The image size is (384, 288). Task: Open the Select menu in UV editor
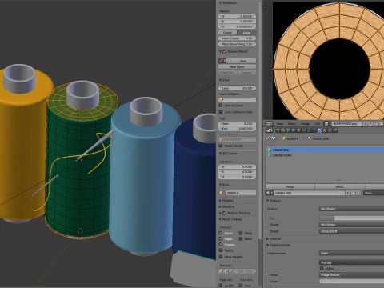(292, 124)
